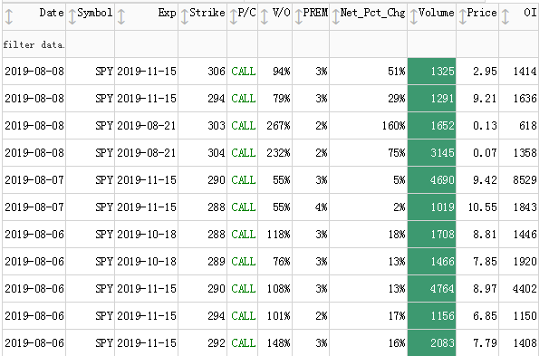Viewport: 549px width, 356px height.
Task: Select the OI cell with 8529
Action: point(525,180)
